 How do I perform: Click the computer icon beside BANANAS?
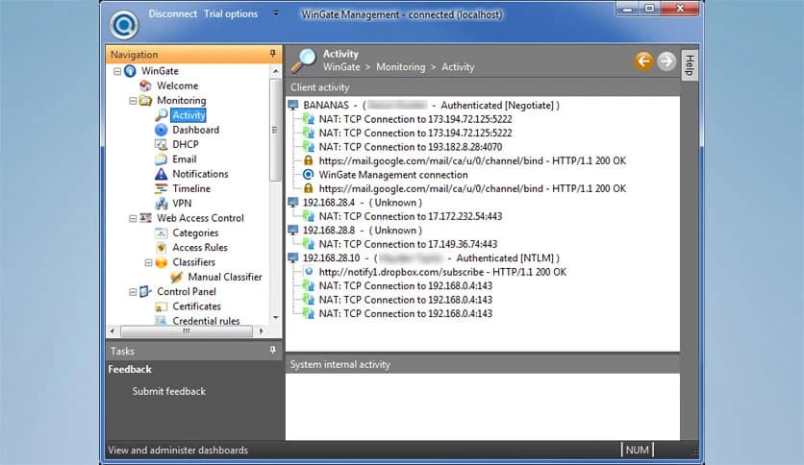pos(293,105)
